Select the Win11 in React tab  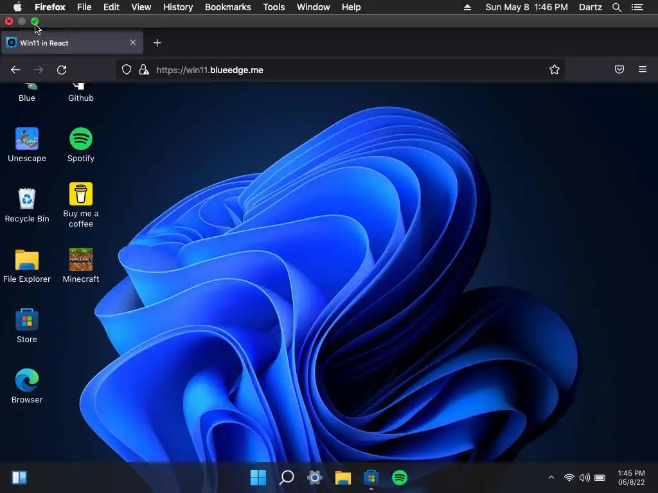pos(72,42)
